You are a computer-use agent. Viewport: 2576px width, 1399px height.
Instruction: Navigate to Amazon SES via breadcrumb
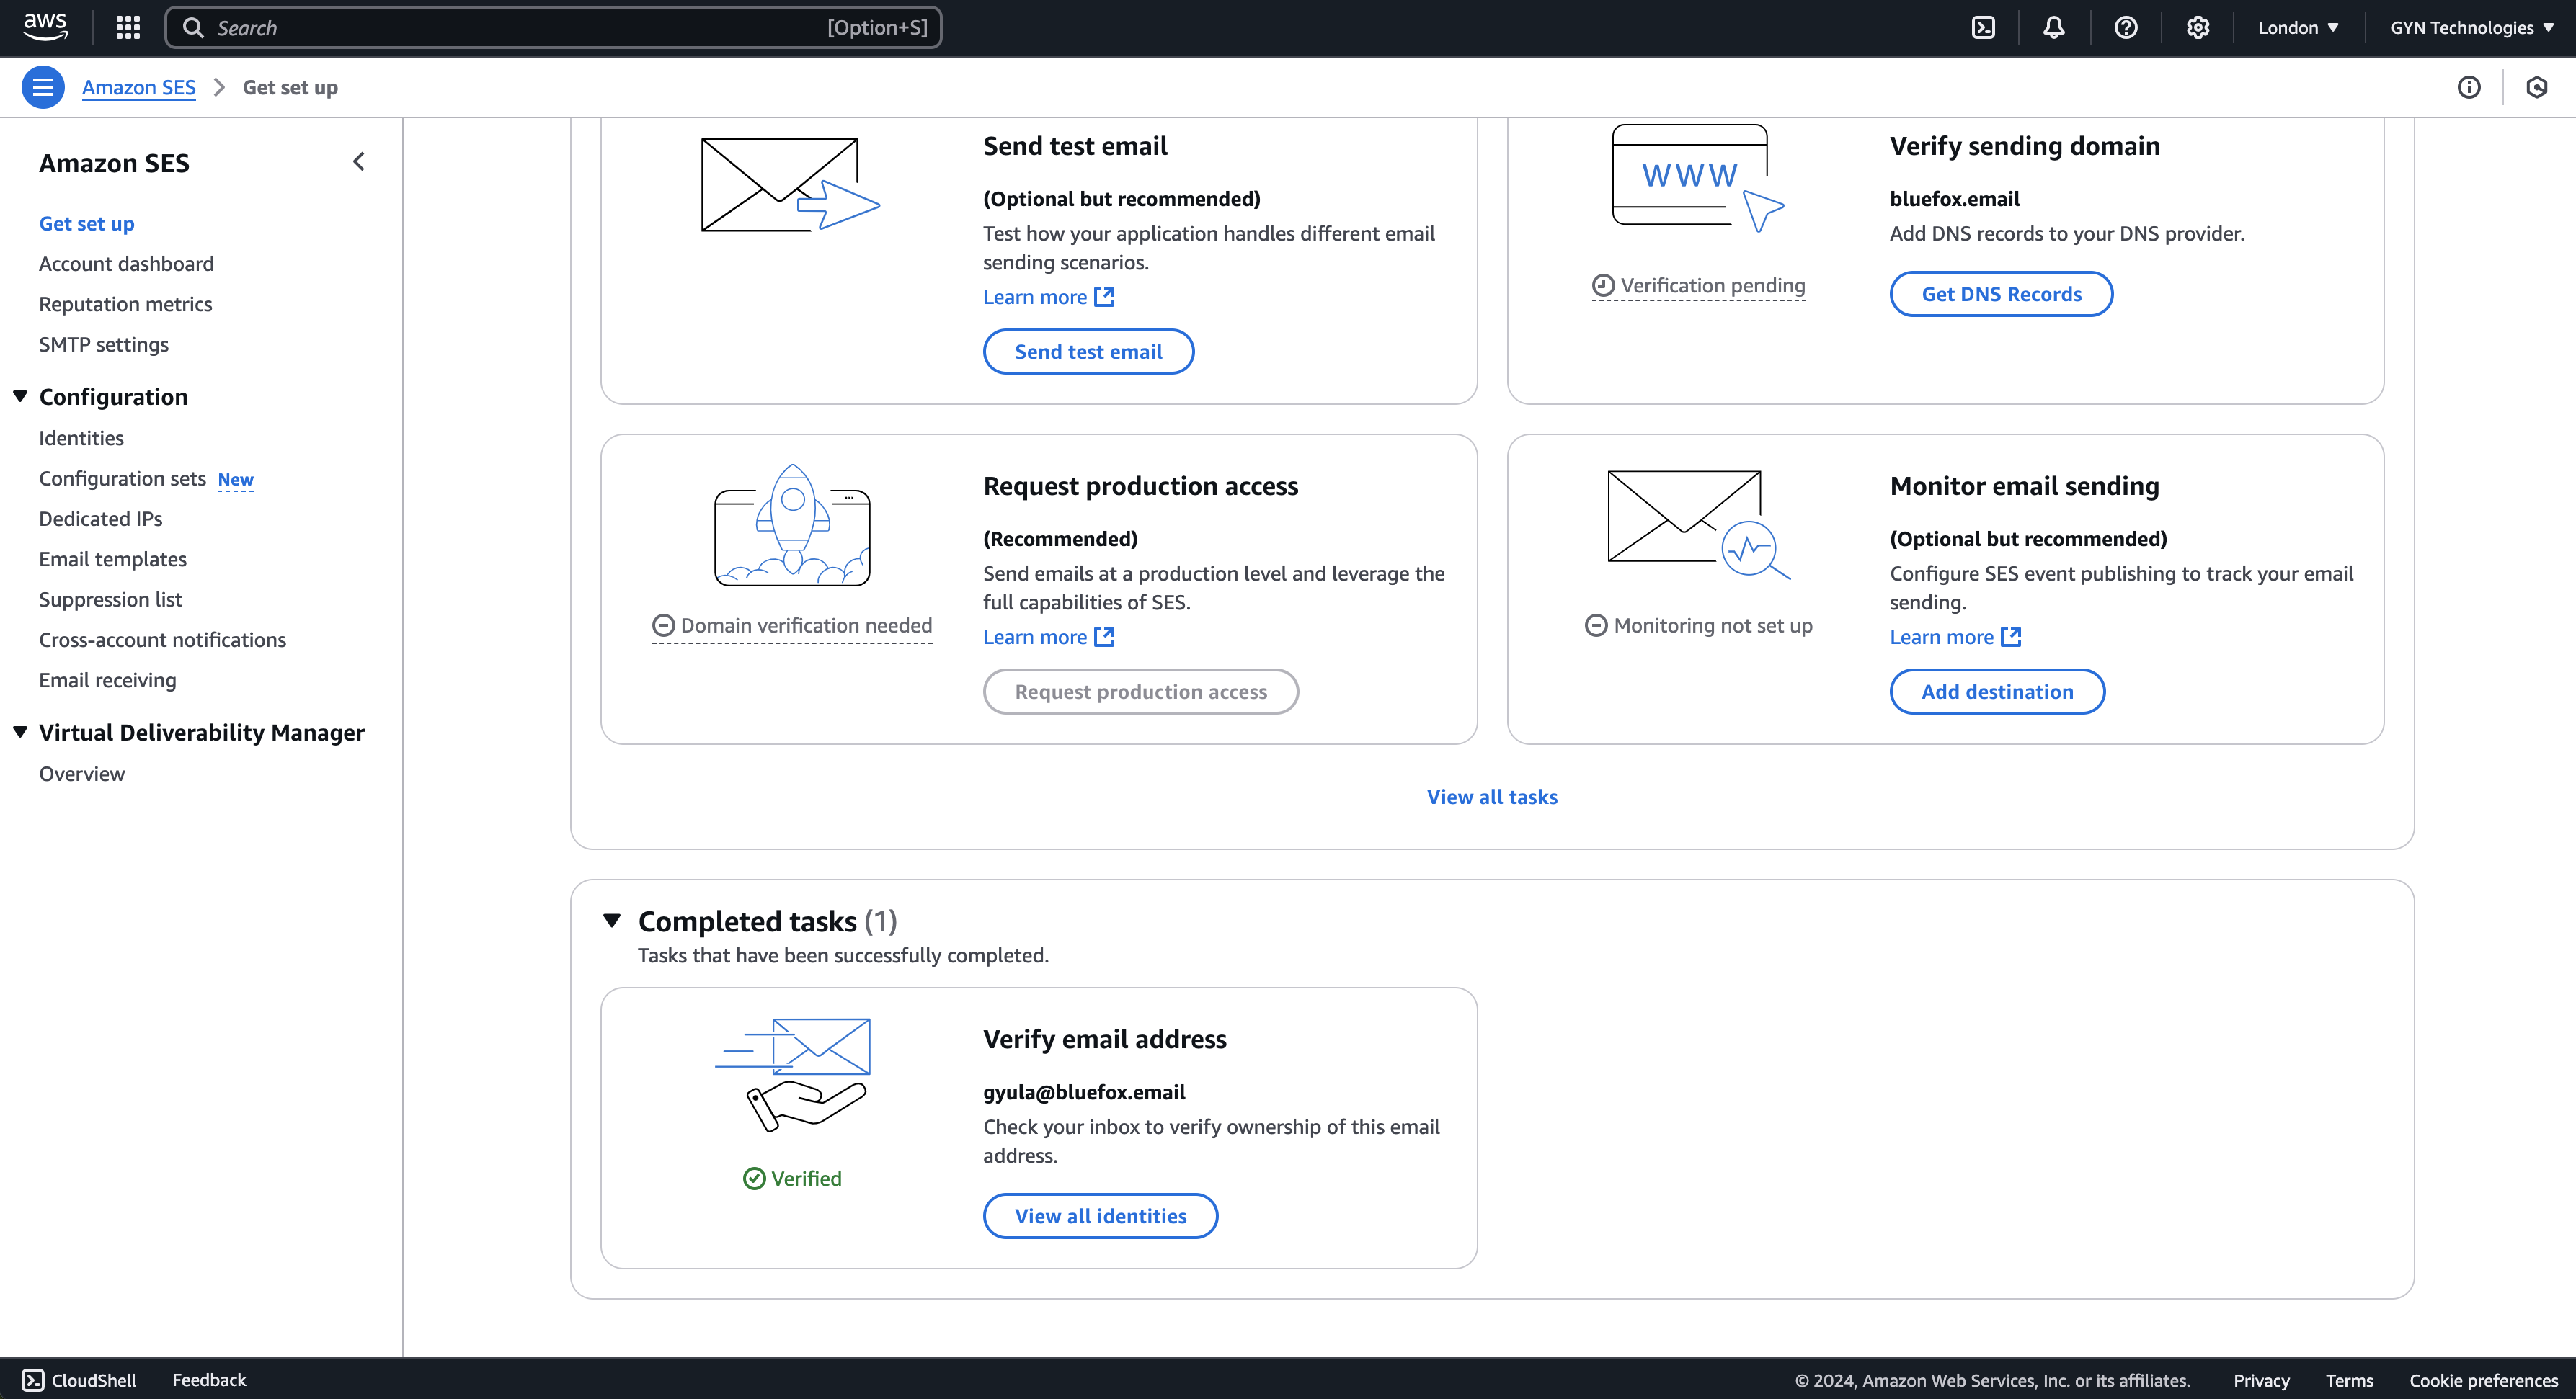(x=139, y=87)
